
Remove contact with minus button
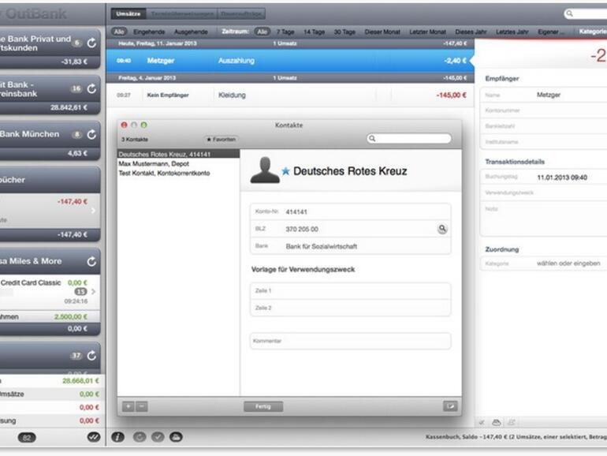142,406
